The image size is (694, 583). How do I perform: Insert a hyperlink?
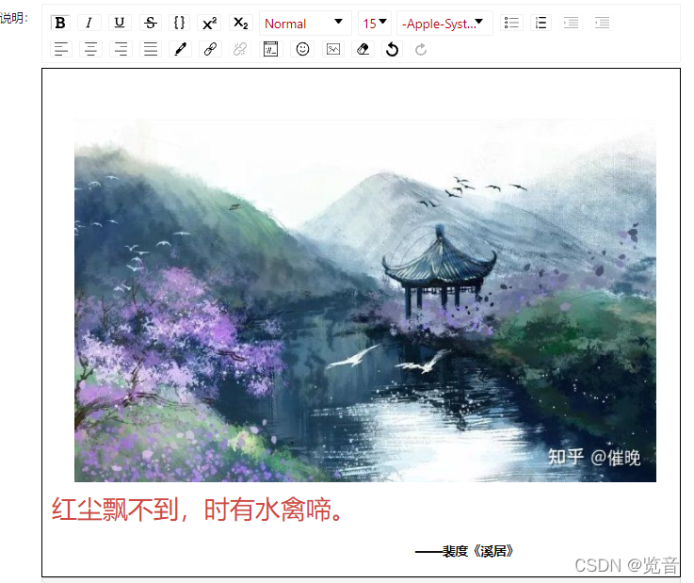[210, 49]
